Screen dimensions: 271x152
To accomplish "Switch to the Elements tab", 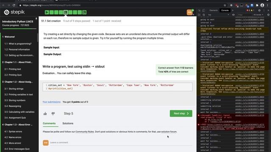I will pos(213,10).
